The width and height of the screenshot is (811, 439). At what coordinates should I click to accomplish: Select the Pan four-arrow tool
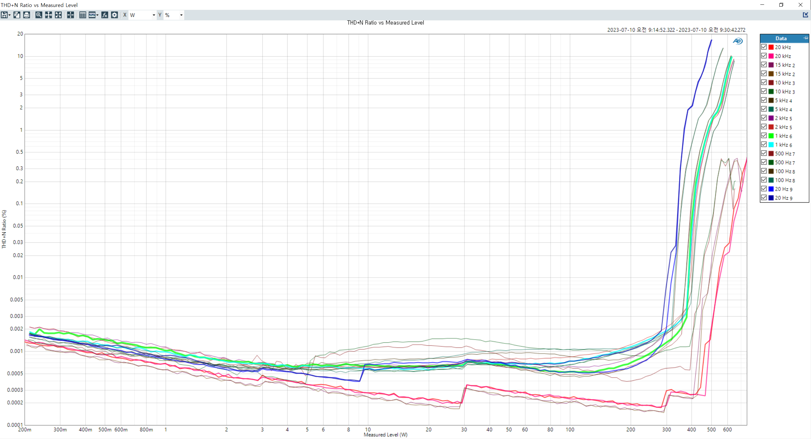click(x=48, y=15)
